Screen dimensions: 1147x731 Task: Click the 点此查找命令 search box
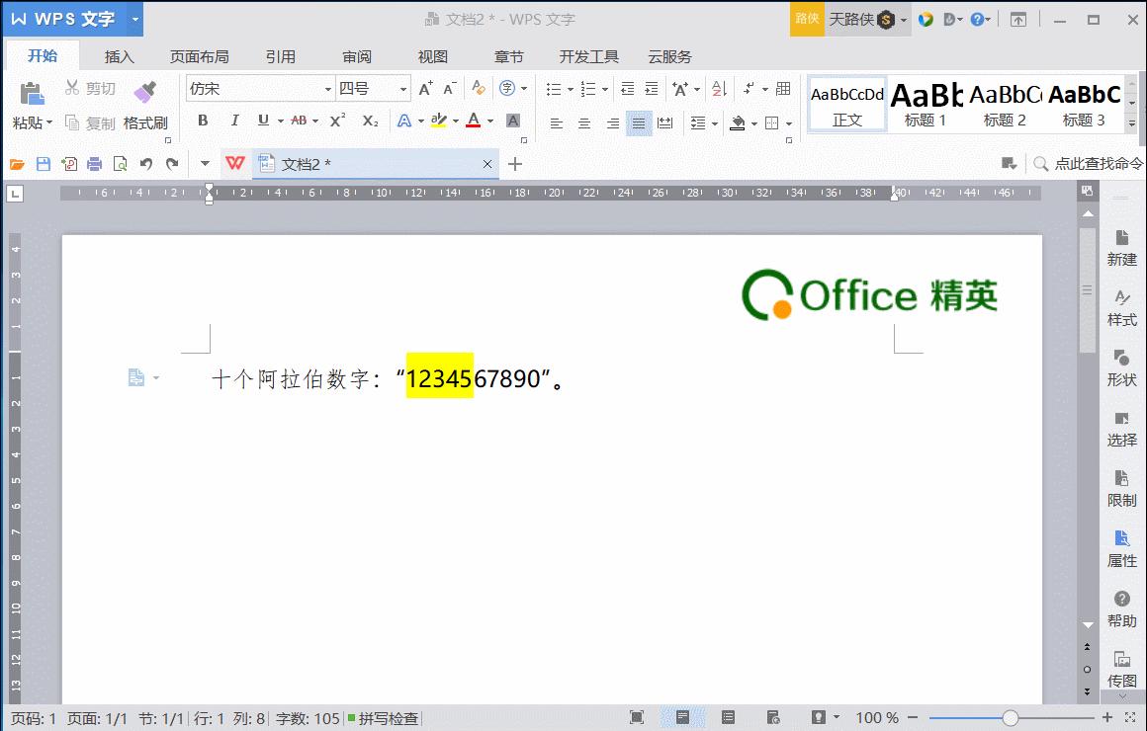(x=1091, y=164)
